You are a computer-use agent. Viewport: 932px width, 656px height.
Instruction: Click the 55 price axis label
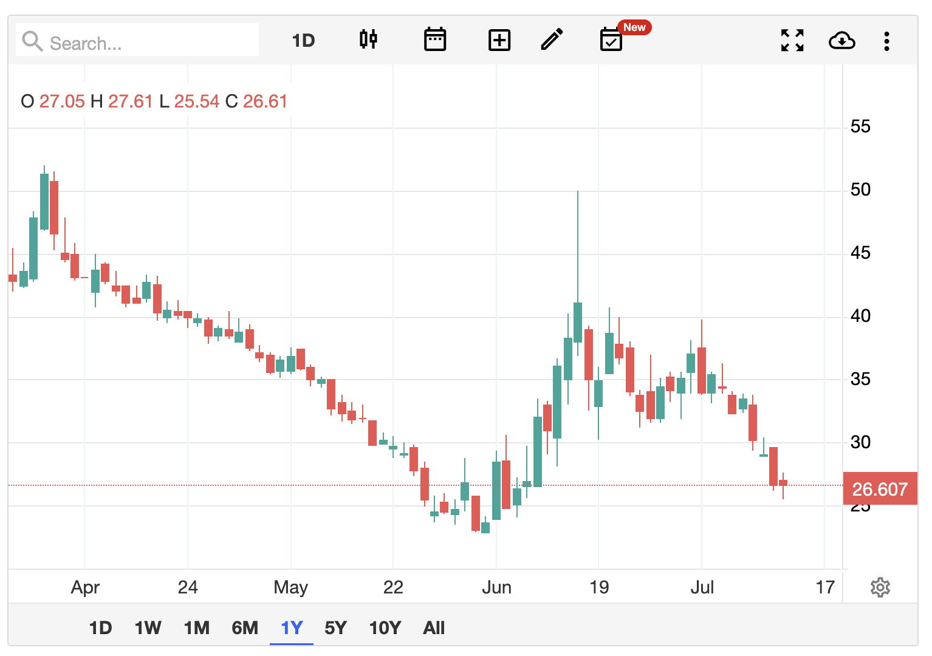click(x=860, y=126)
